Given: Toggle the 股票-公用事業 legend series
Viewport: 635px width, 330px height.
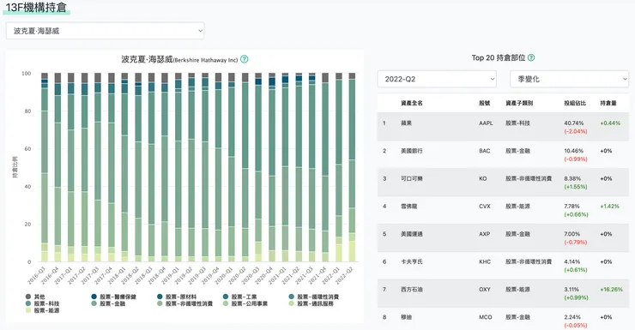Looking at the screenshot, I should tap(245, 303).
